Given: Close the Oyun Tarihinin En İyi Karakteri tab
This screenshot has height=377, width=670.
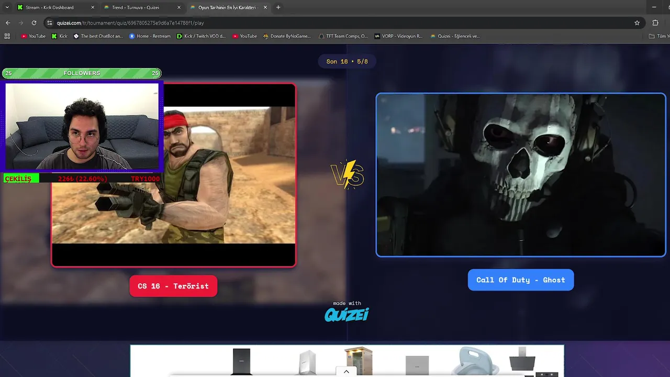Looking at the screenshot, I should (265, 7).
